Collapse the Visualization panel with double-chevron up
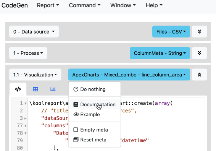The width and height of the screenshot is (216, 151). (199, 75)
